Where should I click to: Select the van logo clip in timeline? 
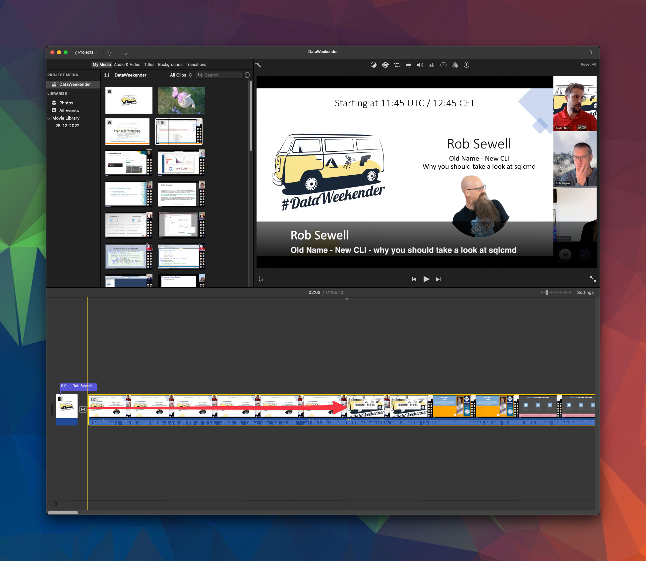[67, 410]
